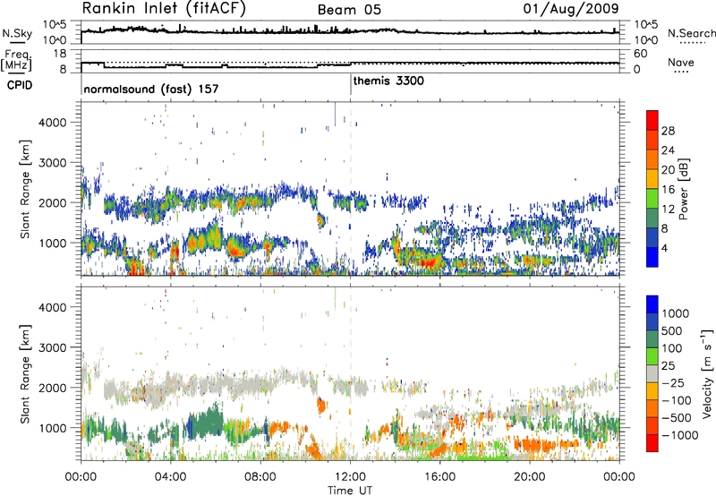Screen dimensions: 716x496
Task: Click the Velocity colorbar '1000' positive tick label
Action: (x=676, y=313)
